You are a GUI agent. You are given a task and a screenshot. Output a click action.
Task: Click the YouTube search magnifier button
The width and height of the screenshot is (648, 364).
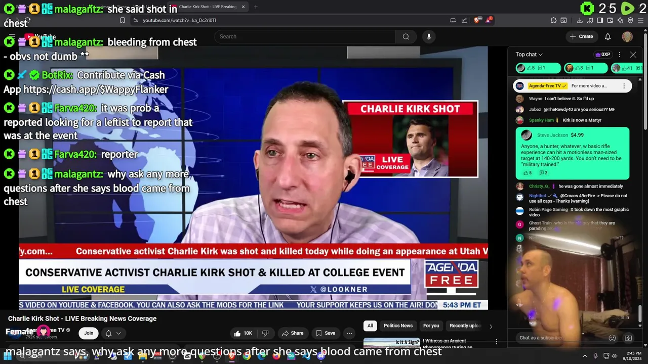point(406,36)
